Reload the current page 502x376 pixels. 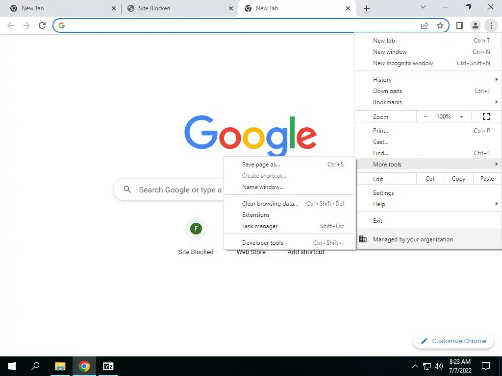tap(42, 25)
